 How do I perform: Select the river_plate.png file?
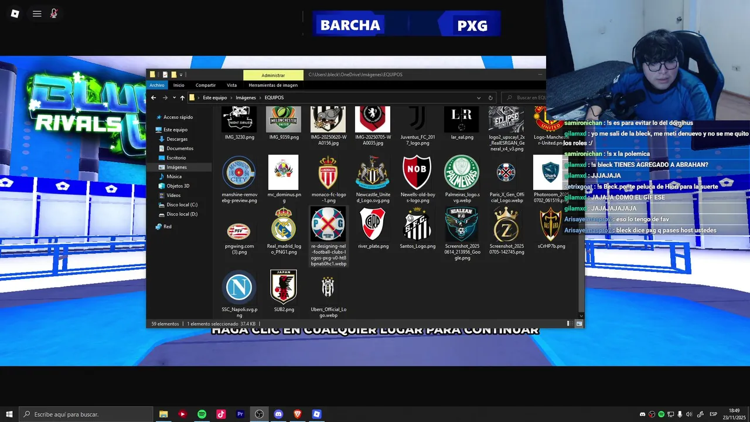[373, 228]
